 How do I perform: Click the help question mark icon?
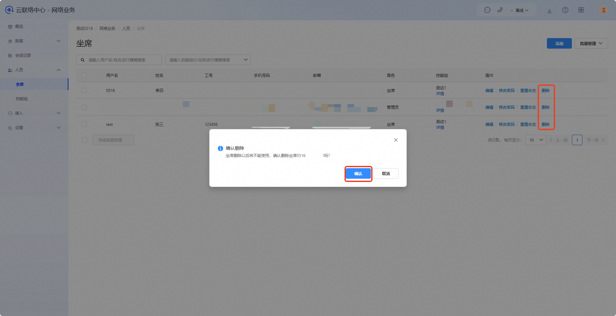565,10
